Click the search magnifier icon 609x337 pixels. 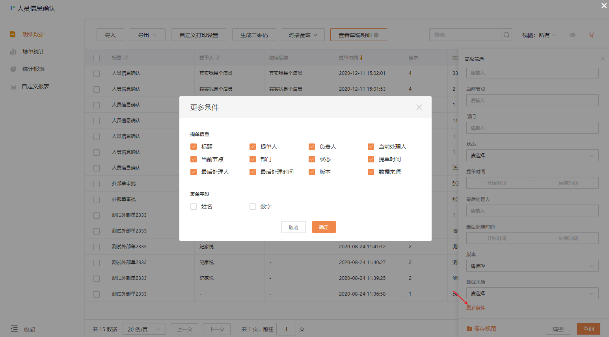click(507, 35)
